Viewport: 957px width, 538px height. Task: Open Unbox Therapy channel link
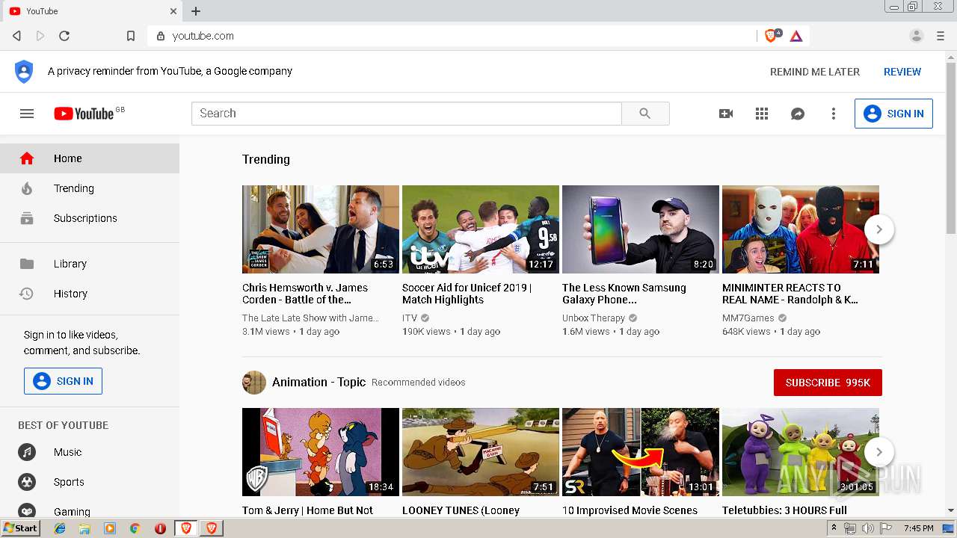pyautogui.click(x=594, y=318)
